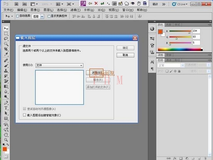This screenshot has height=160, width=213.
Task: Cancel dialog with 取消 button
Action: 125,55
